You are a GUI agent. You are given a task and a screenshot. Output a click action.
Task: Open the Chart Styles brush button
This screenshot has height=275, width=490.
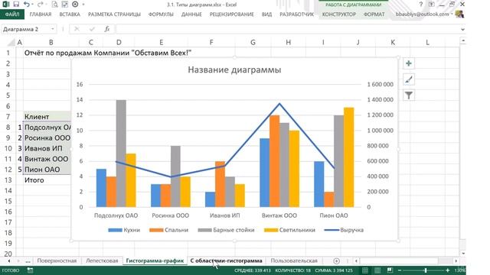pyautogui.click(x=409, y=79)
